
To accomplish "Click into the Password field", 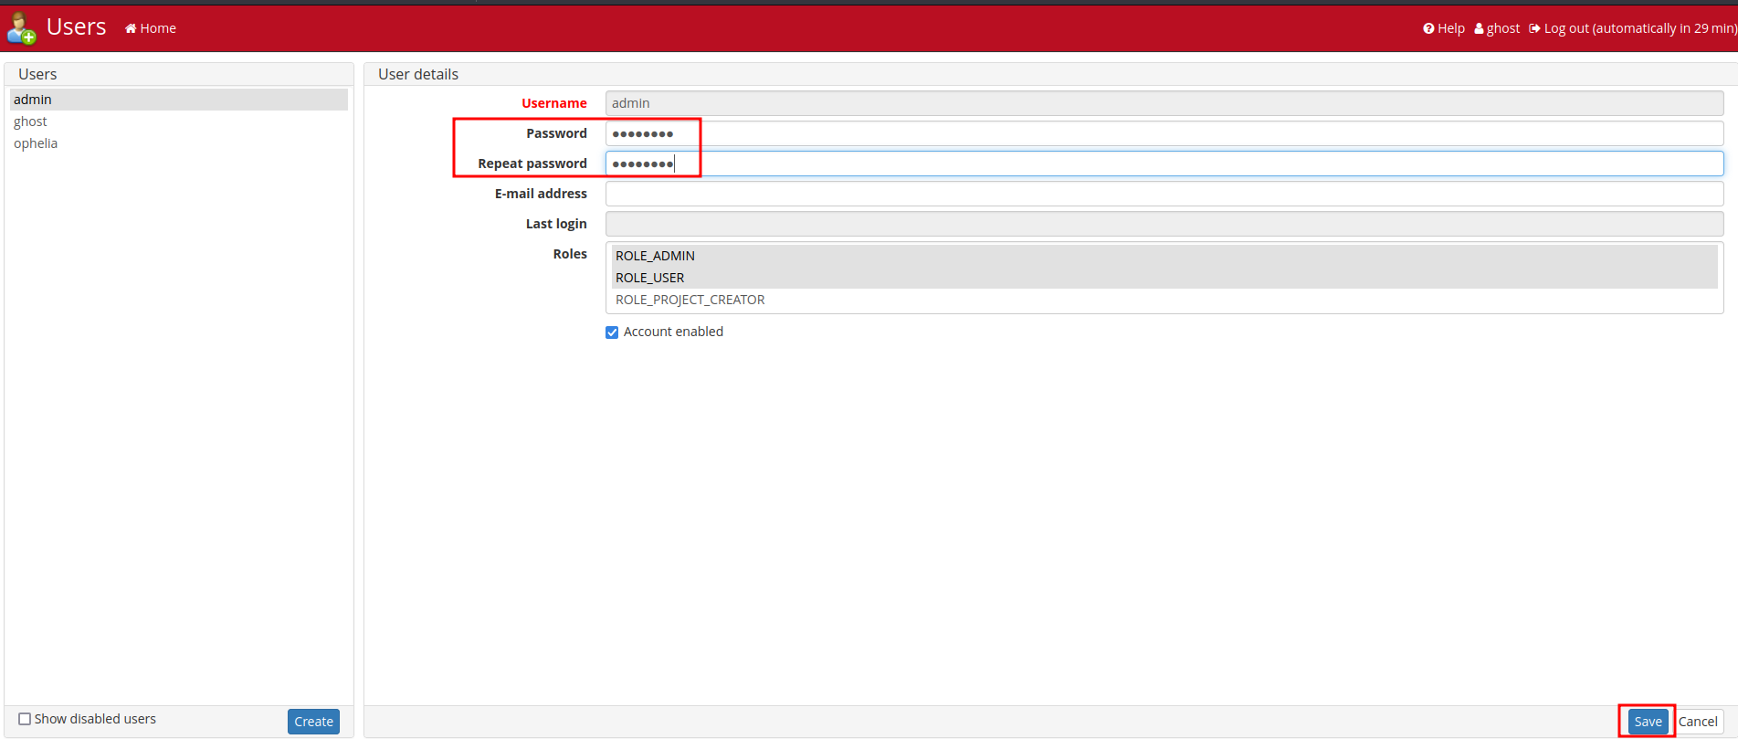I will [1164, 133].
